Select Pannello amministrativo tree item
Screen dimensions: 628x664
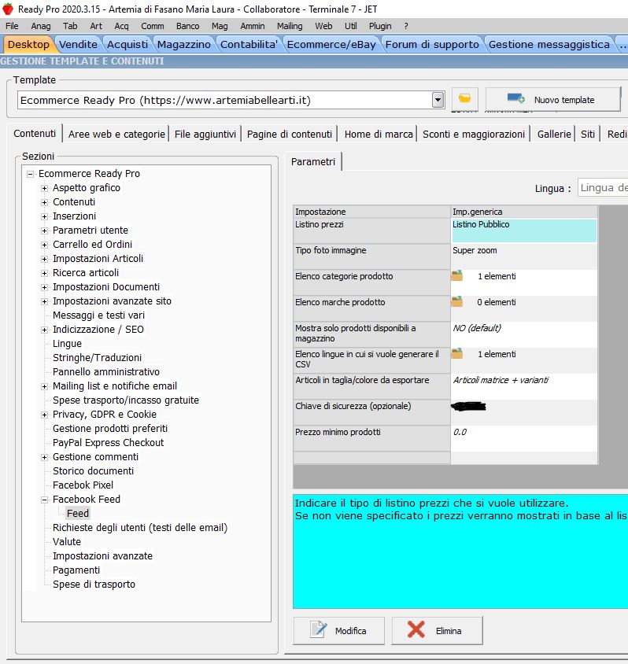point(106,372)
